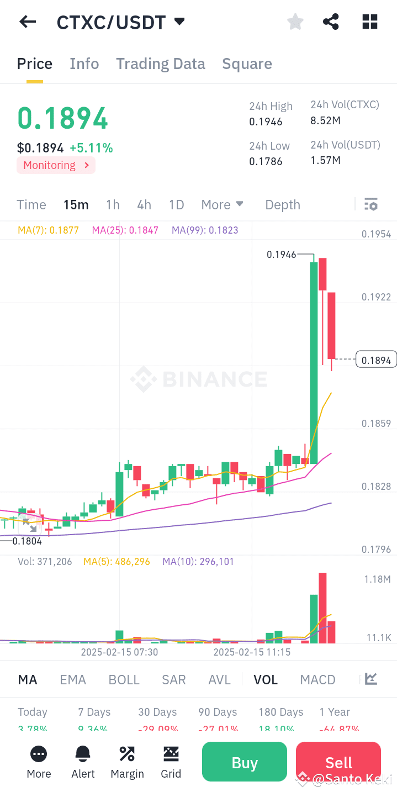Toggle the favorite star for CTXC/USDT
This screenshot has width=397, height=792.
tap(295, 22)
